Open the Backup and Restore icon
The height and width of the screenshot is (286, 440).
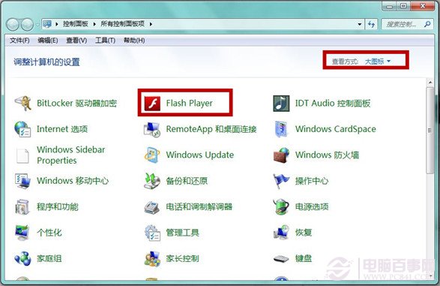152,181
